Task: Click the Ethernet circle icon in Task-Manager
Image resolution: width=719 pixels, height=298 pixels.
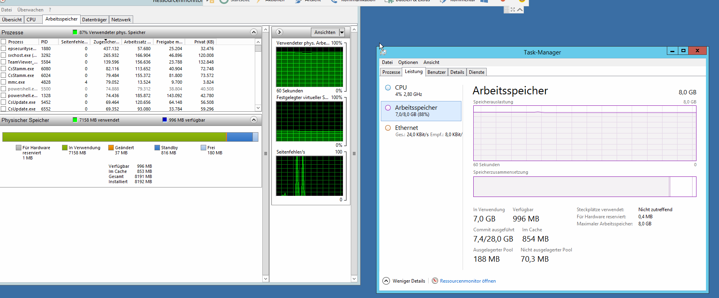Action: pyautogui.click(x=388, y=128)
